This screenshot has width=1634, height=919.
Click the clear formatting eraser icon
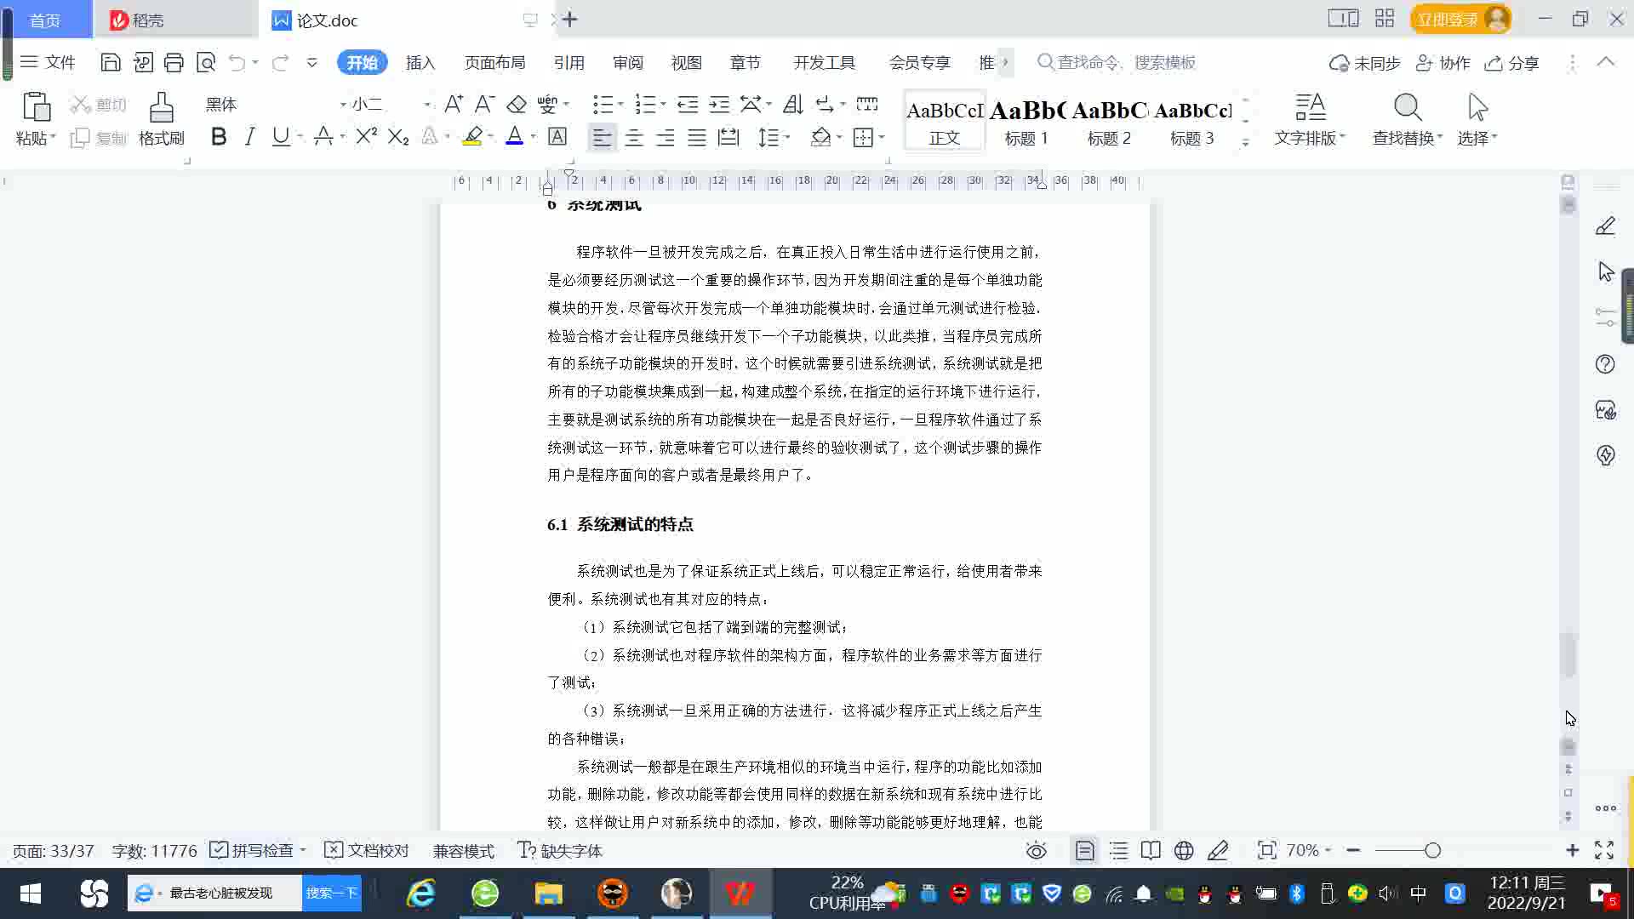tap(516, 105)
